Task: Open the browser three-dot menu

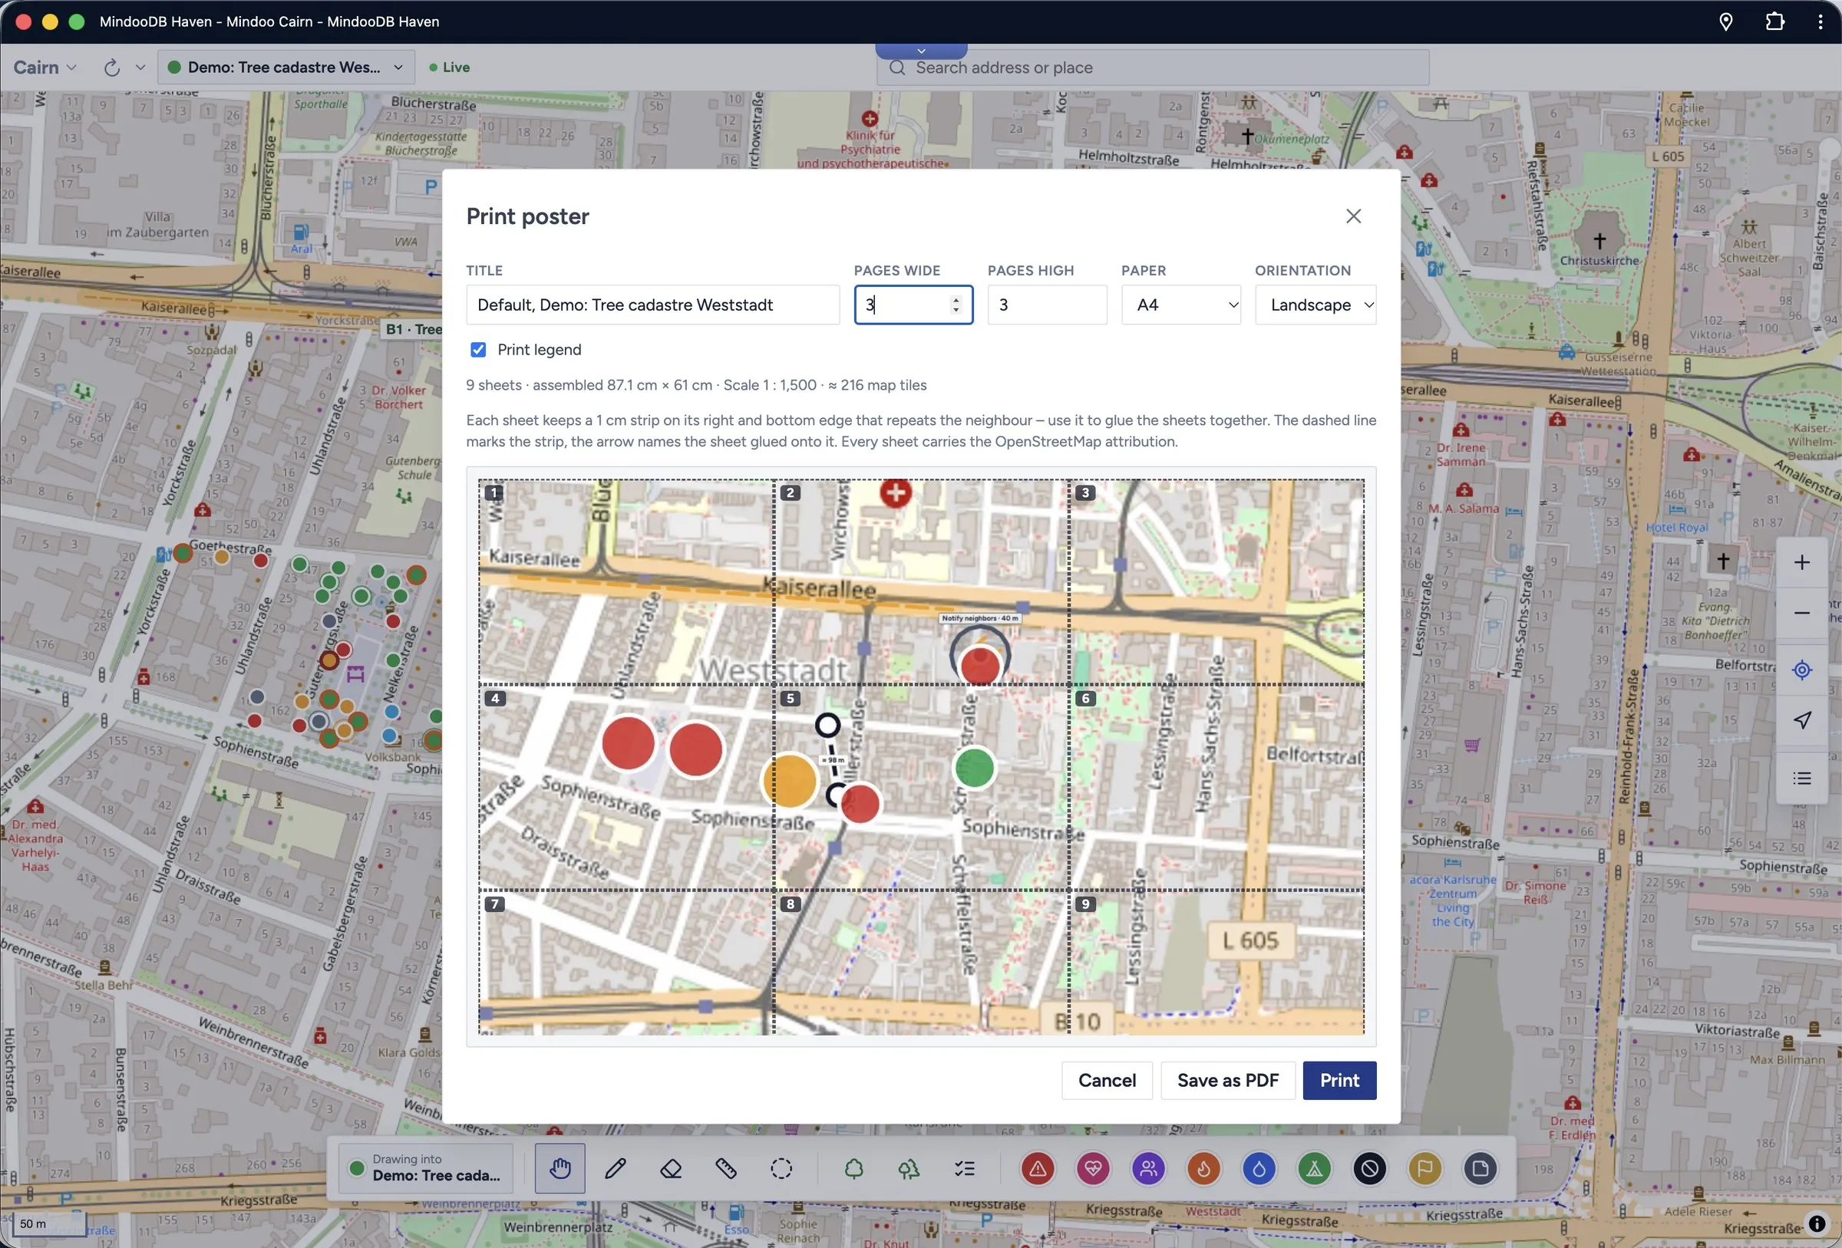Action: [x=1821, y=21]
